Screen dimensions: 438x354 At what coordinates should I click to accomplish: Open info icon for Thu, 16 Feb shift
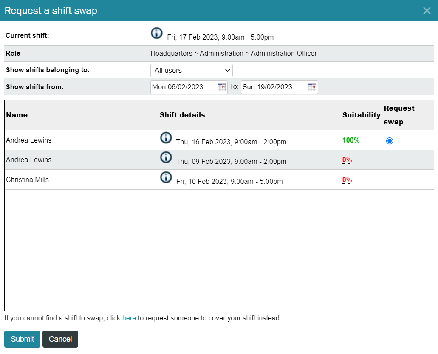(166, 138)
